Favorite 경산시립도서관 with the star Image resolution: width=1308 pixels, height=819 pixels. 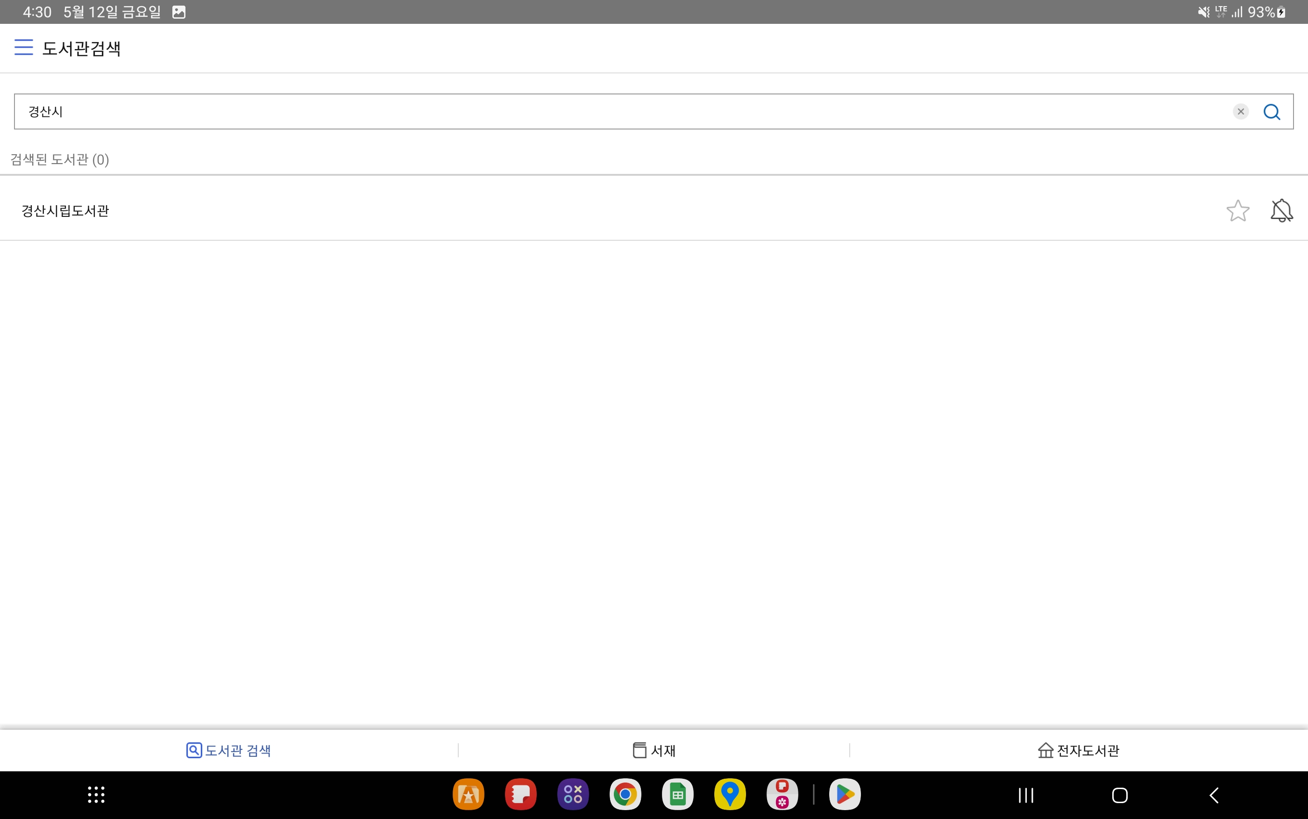click(1237, 211)
